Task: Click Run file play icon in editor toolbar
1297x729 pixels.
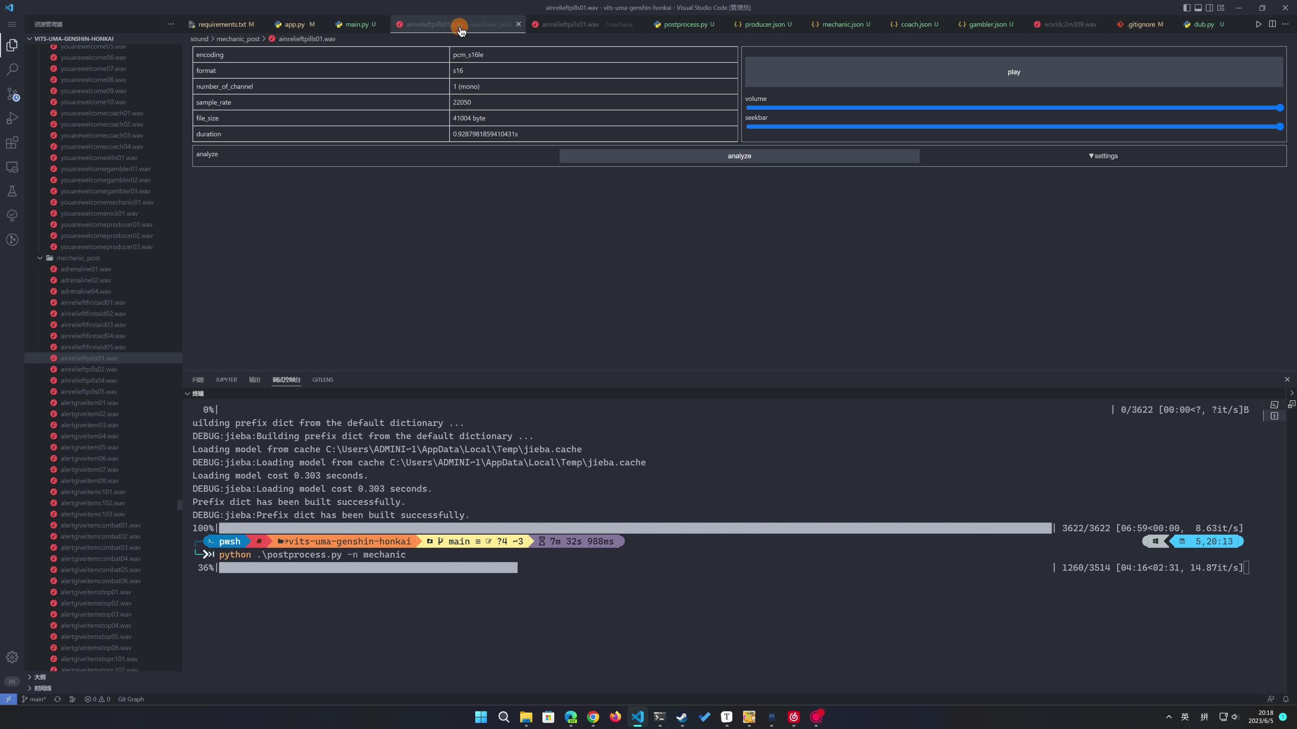Action: 1258,24
